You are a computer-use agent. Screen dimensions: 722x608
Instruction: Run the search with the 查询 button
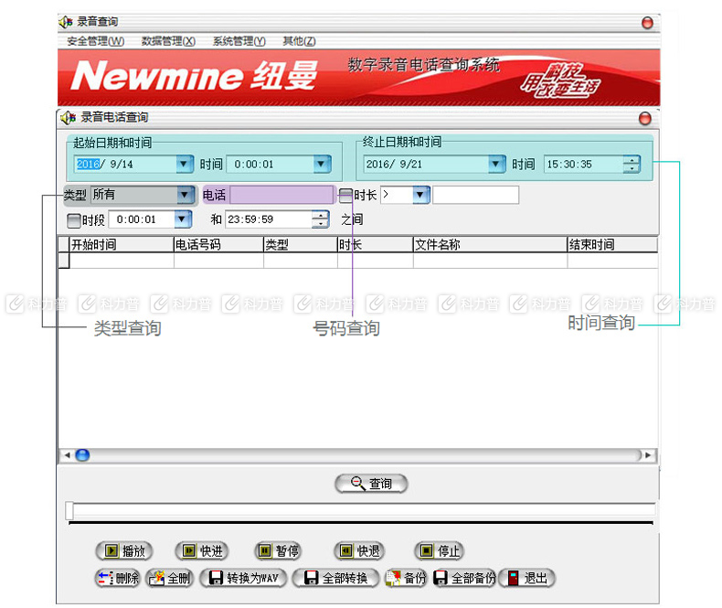click(371, 483)
